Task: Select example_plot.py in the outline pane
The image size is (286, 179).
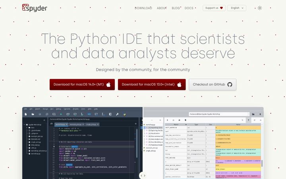Action: tap(152, 148)
